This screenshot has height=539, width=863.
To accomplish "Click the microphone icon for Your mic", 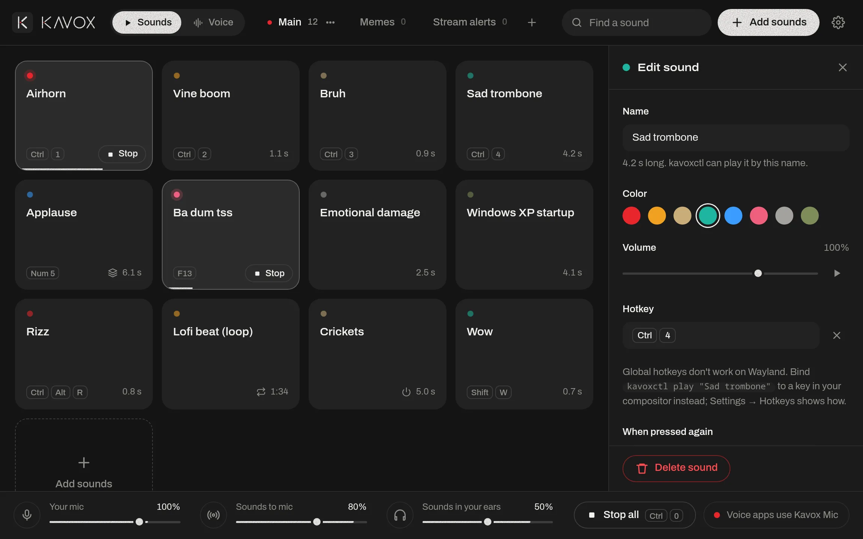I will [x=27, y=515].
